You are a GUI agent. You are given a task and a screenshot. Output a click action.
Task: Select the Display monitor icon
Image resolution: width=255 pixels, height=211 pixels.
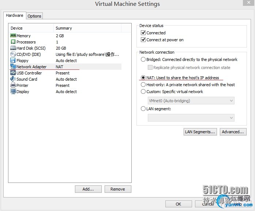click(13, 91)
